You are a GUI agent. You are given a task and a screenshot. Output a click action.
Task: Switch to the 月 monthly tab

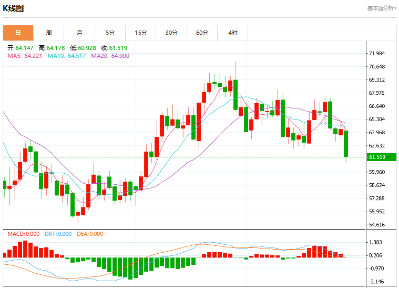(x=79, y=33)
